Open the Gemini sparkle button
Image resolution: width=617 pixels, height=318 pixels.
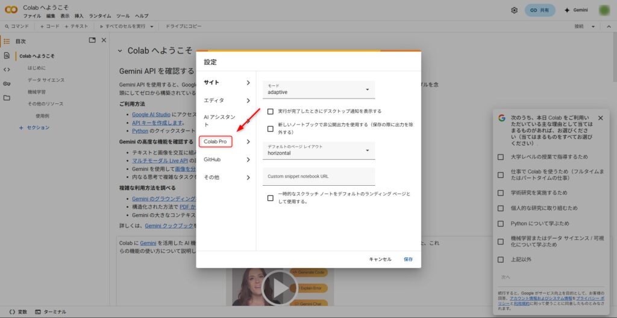tap(576, 10)
